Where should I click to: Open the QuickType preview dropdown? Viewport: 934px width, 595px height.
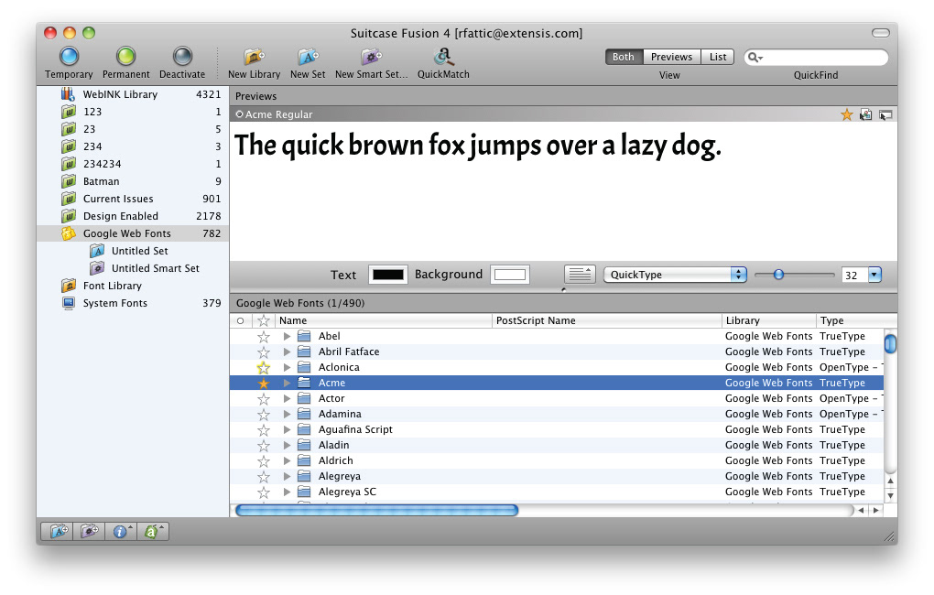tap(675, 275)
